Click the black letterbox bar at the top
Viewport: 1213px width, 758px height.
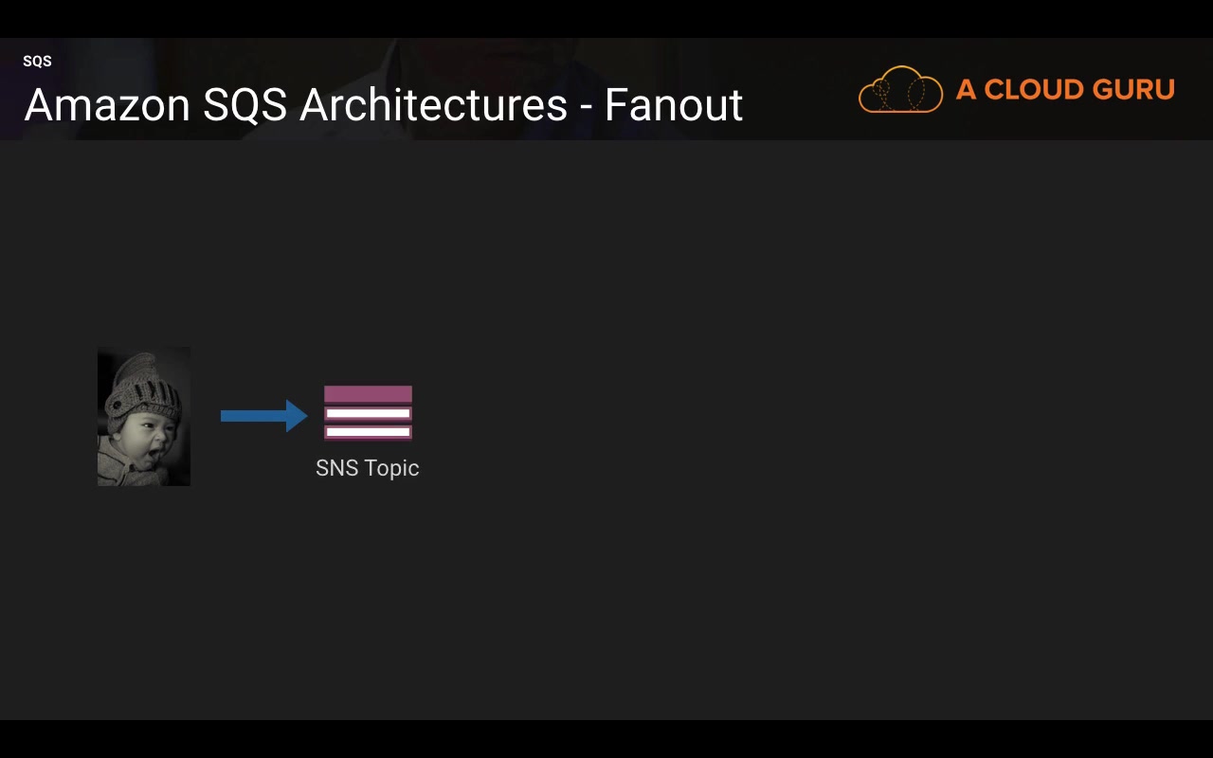pos(606,18)
